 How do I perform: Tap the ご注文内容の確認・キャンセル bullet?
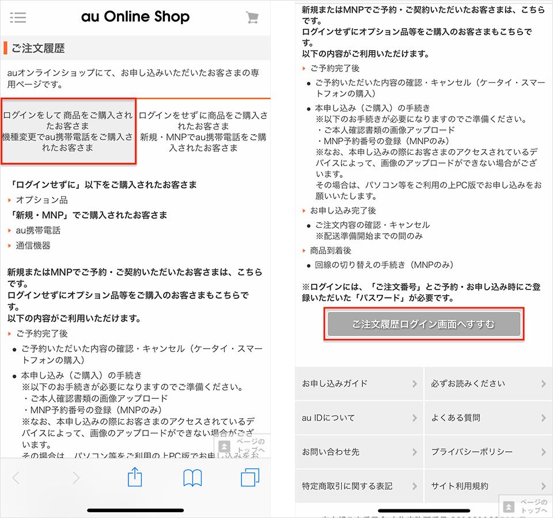373,225
